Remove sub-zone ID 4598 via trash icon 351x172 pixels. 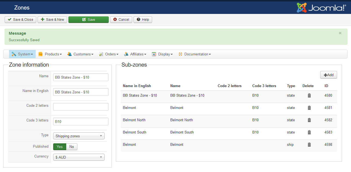click(309, 145)
